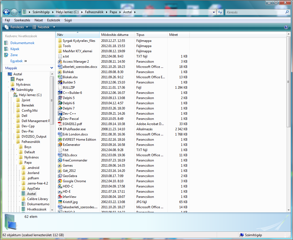This screenshot has height=240, width=293.
Task: Open the Nézet menu
Action: [x=39, y=20]
